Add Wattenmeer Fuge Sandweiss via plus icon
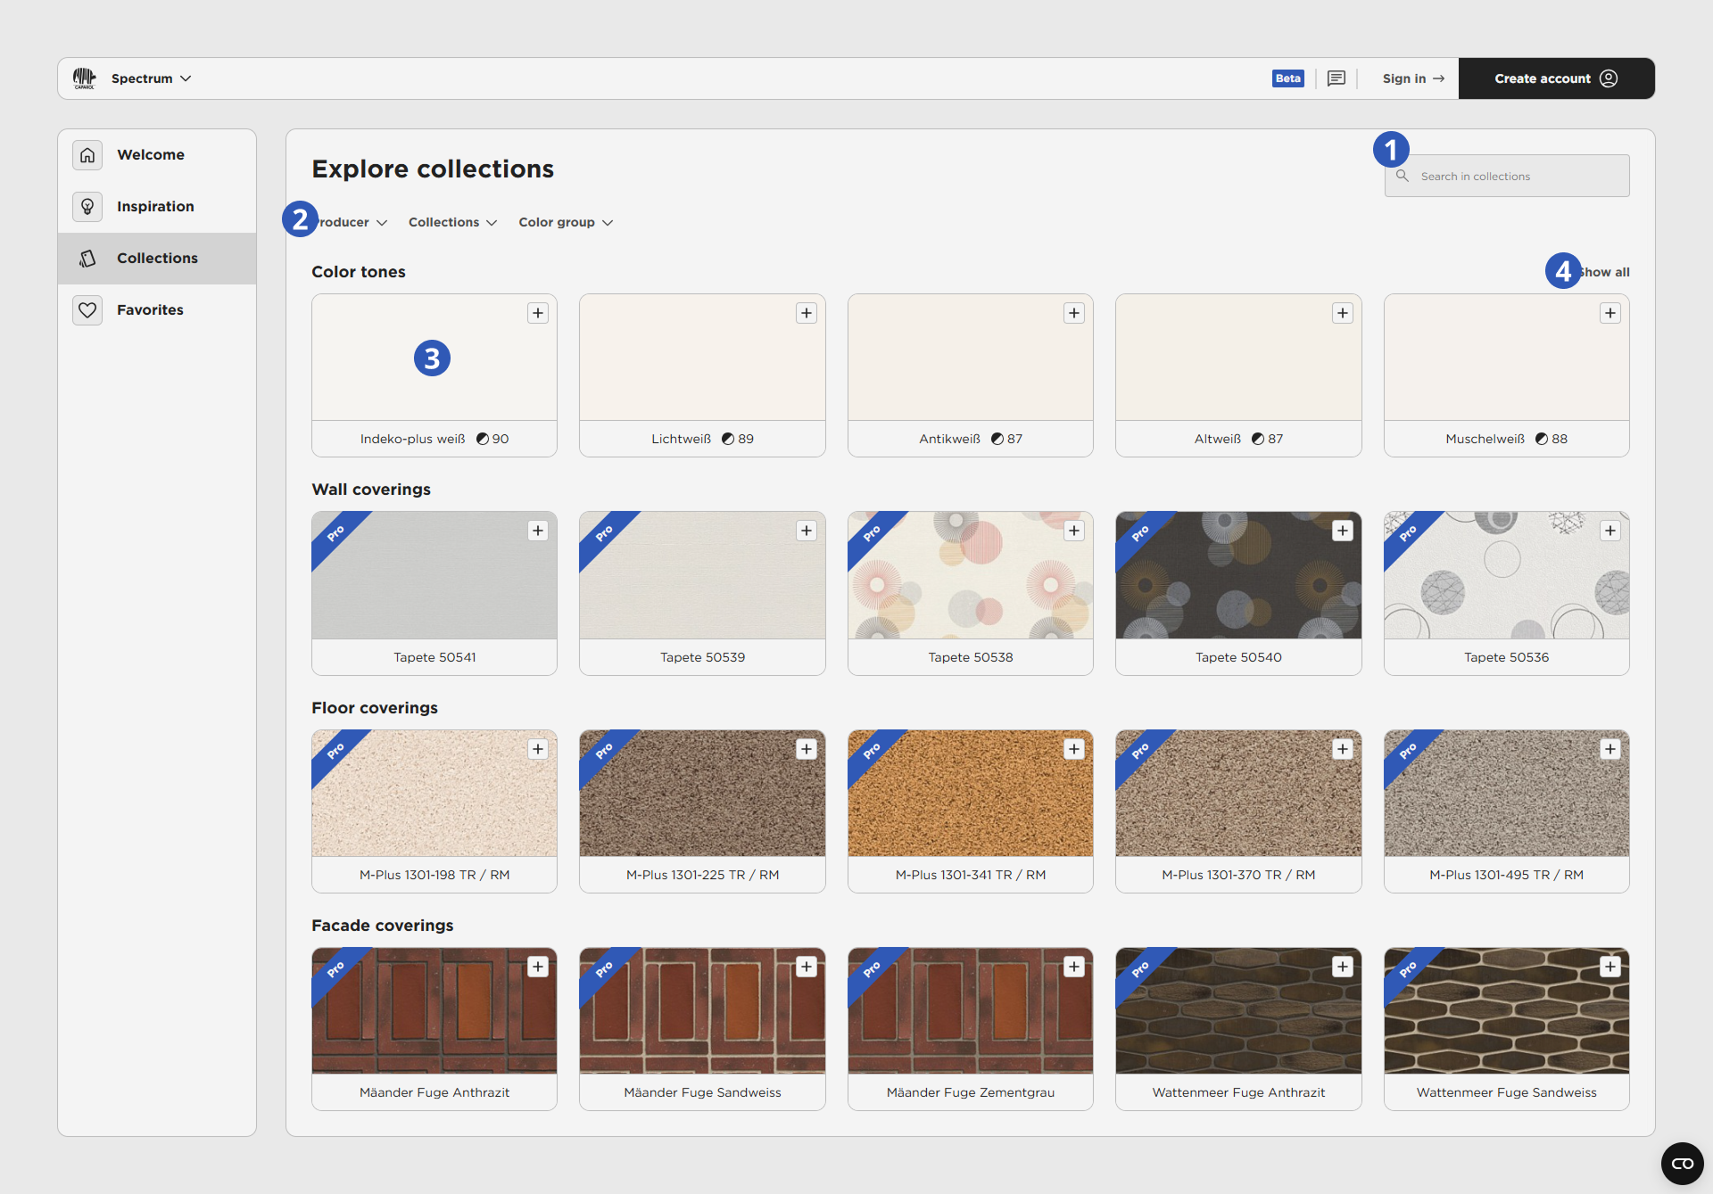The height and width of the screenshot is (1194, 1713). tap(1610, 967)
